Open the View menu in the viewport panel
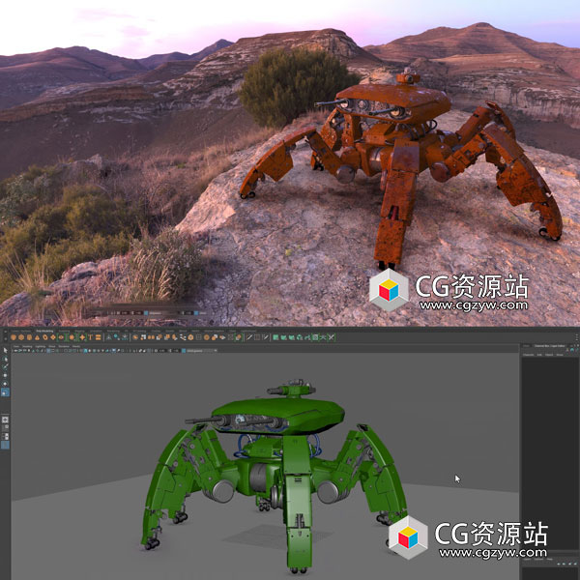Screen dimensions: 580x580 click(x=15, y=346)
